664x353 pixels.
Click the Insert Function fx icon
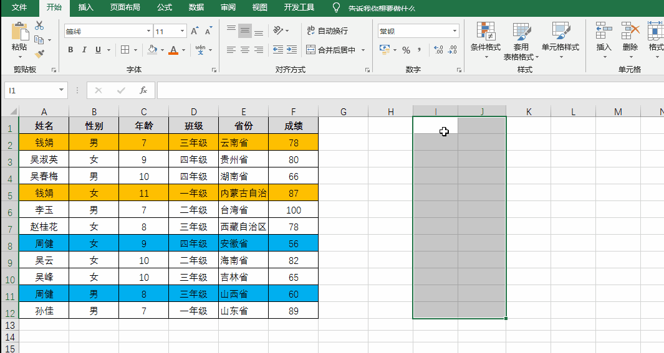[143, 90]
